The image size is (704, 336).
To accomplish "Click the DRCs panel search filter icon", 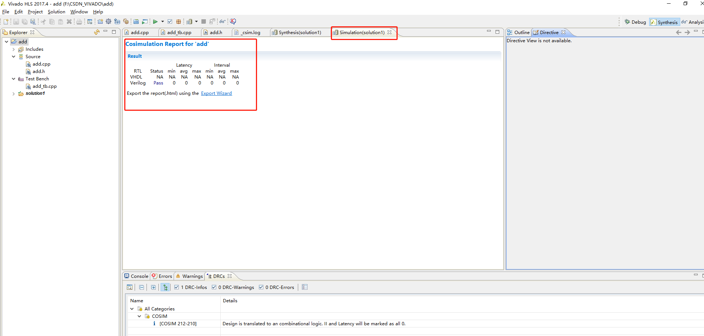I will (x=129, y=287).
